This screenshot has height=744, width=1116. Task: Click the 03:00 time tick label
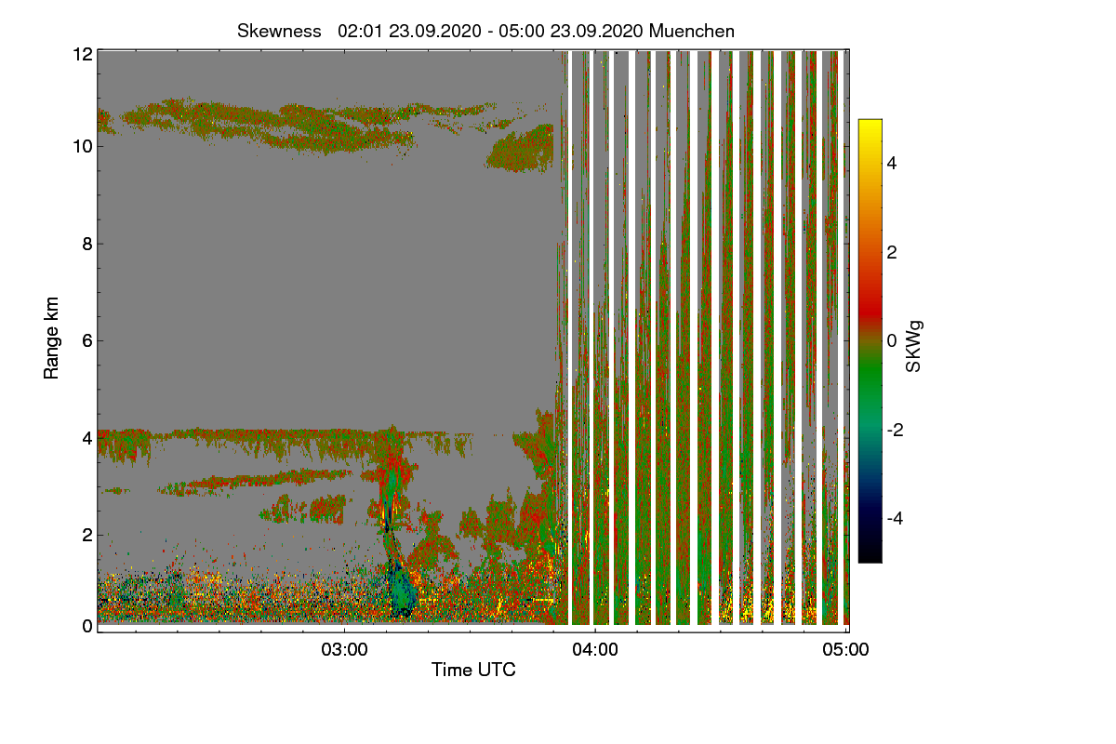345,650
